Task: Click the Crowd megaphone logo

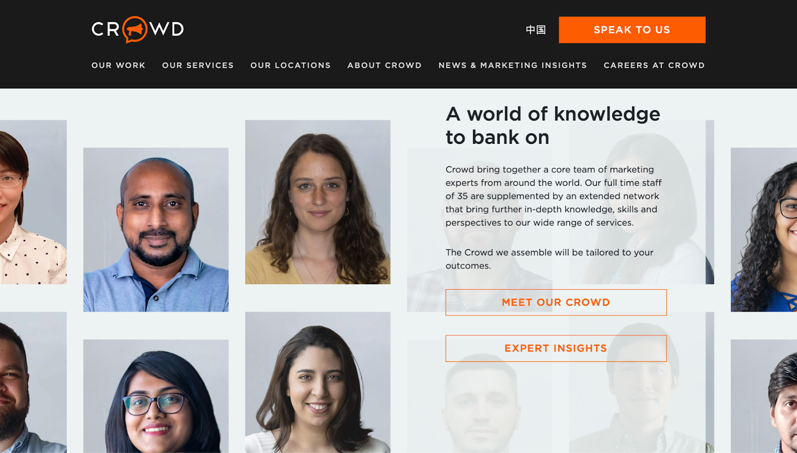Action: coord(137,29)
